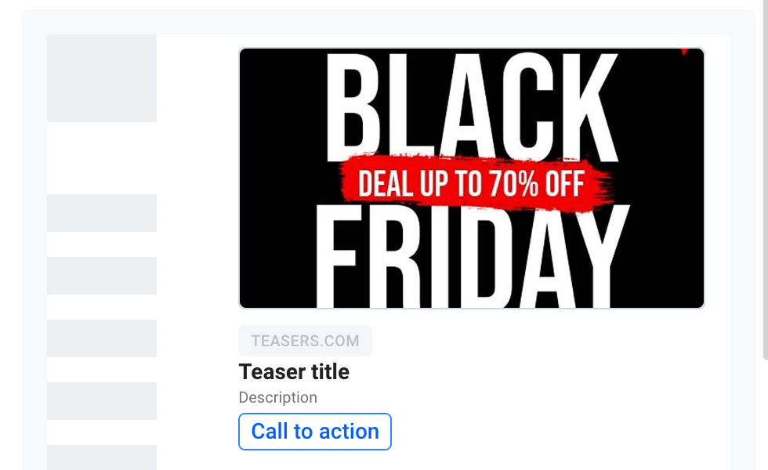Open the TEASERS.COM domain label
Screen dimensions: 768x470
305,341
